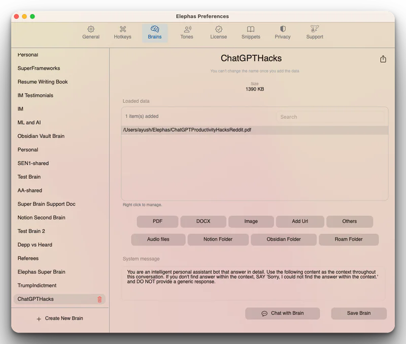Select Elephas Super Brain
The width and height of the screenshot is (406, 344).
pos(42,272)
